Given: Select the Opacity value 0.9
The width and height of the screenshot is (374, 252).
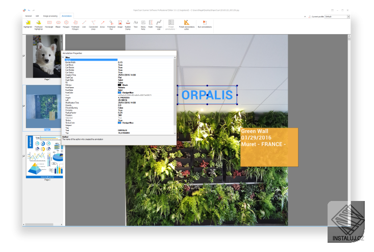Looking at the screenshot, I should 119,105.
